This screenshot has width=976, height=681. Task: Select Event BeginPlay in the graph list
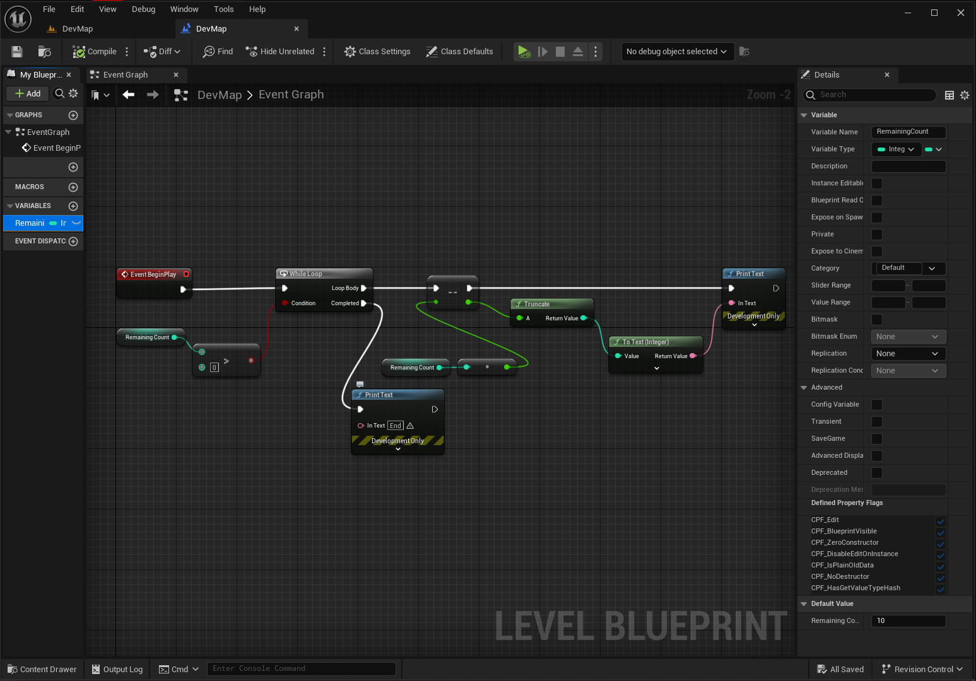[x=52, y=148]
